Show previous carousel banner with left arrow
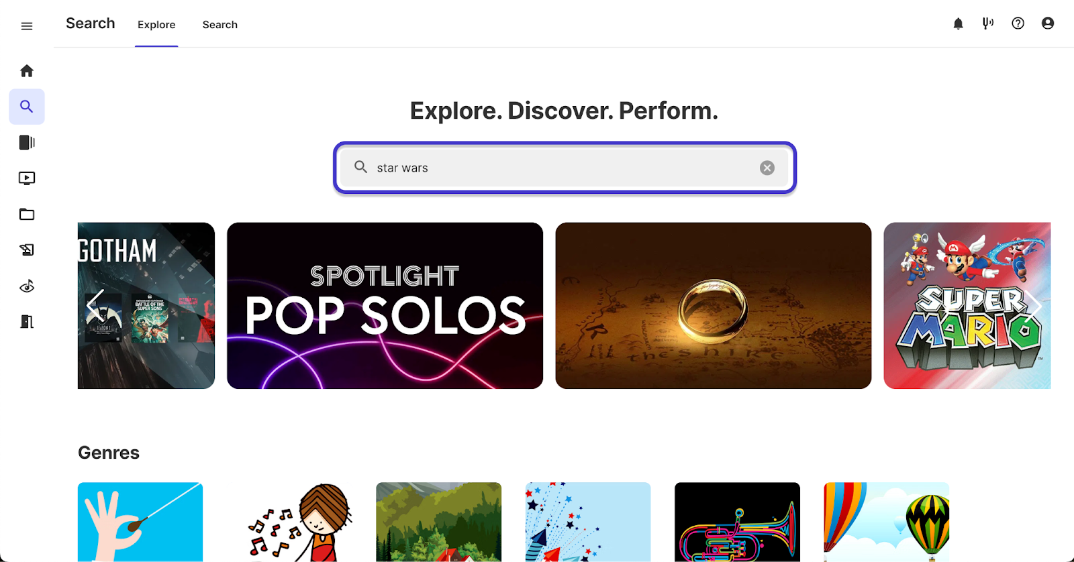Image resolution: width=1074 pixels, height=562 pixels. click(95, 306)
